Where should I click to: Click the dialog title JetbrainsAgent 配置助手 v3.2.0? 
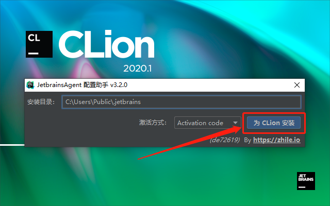[82, 85]
